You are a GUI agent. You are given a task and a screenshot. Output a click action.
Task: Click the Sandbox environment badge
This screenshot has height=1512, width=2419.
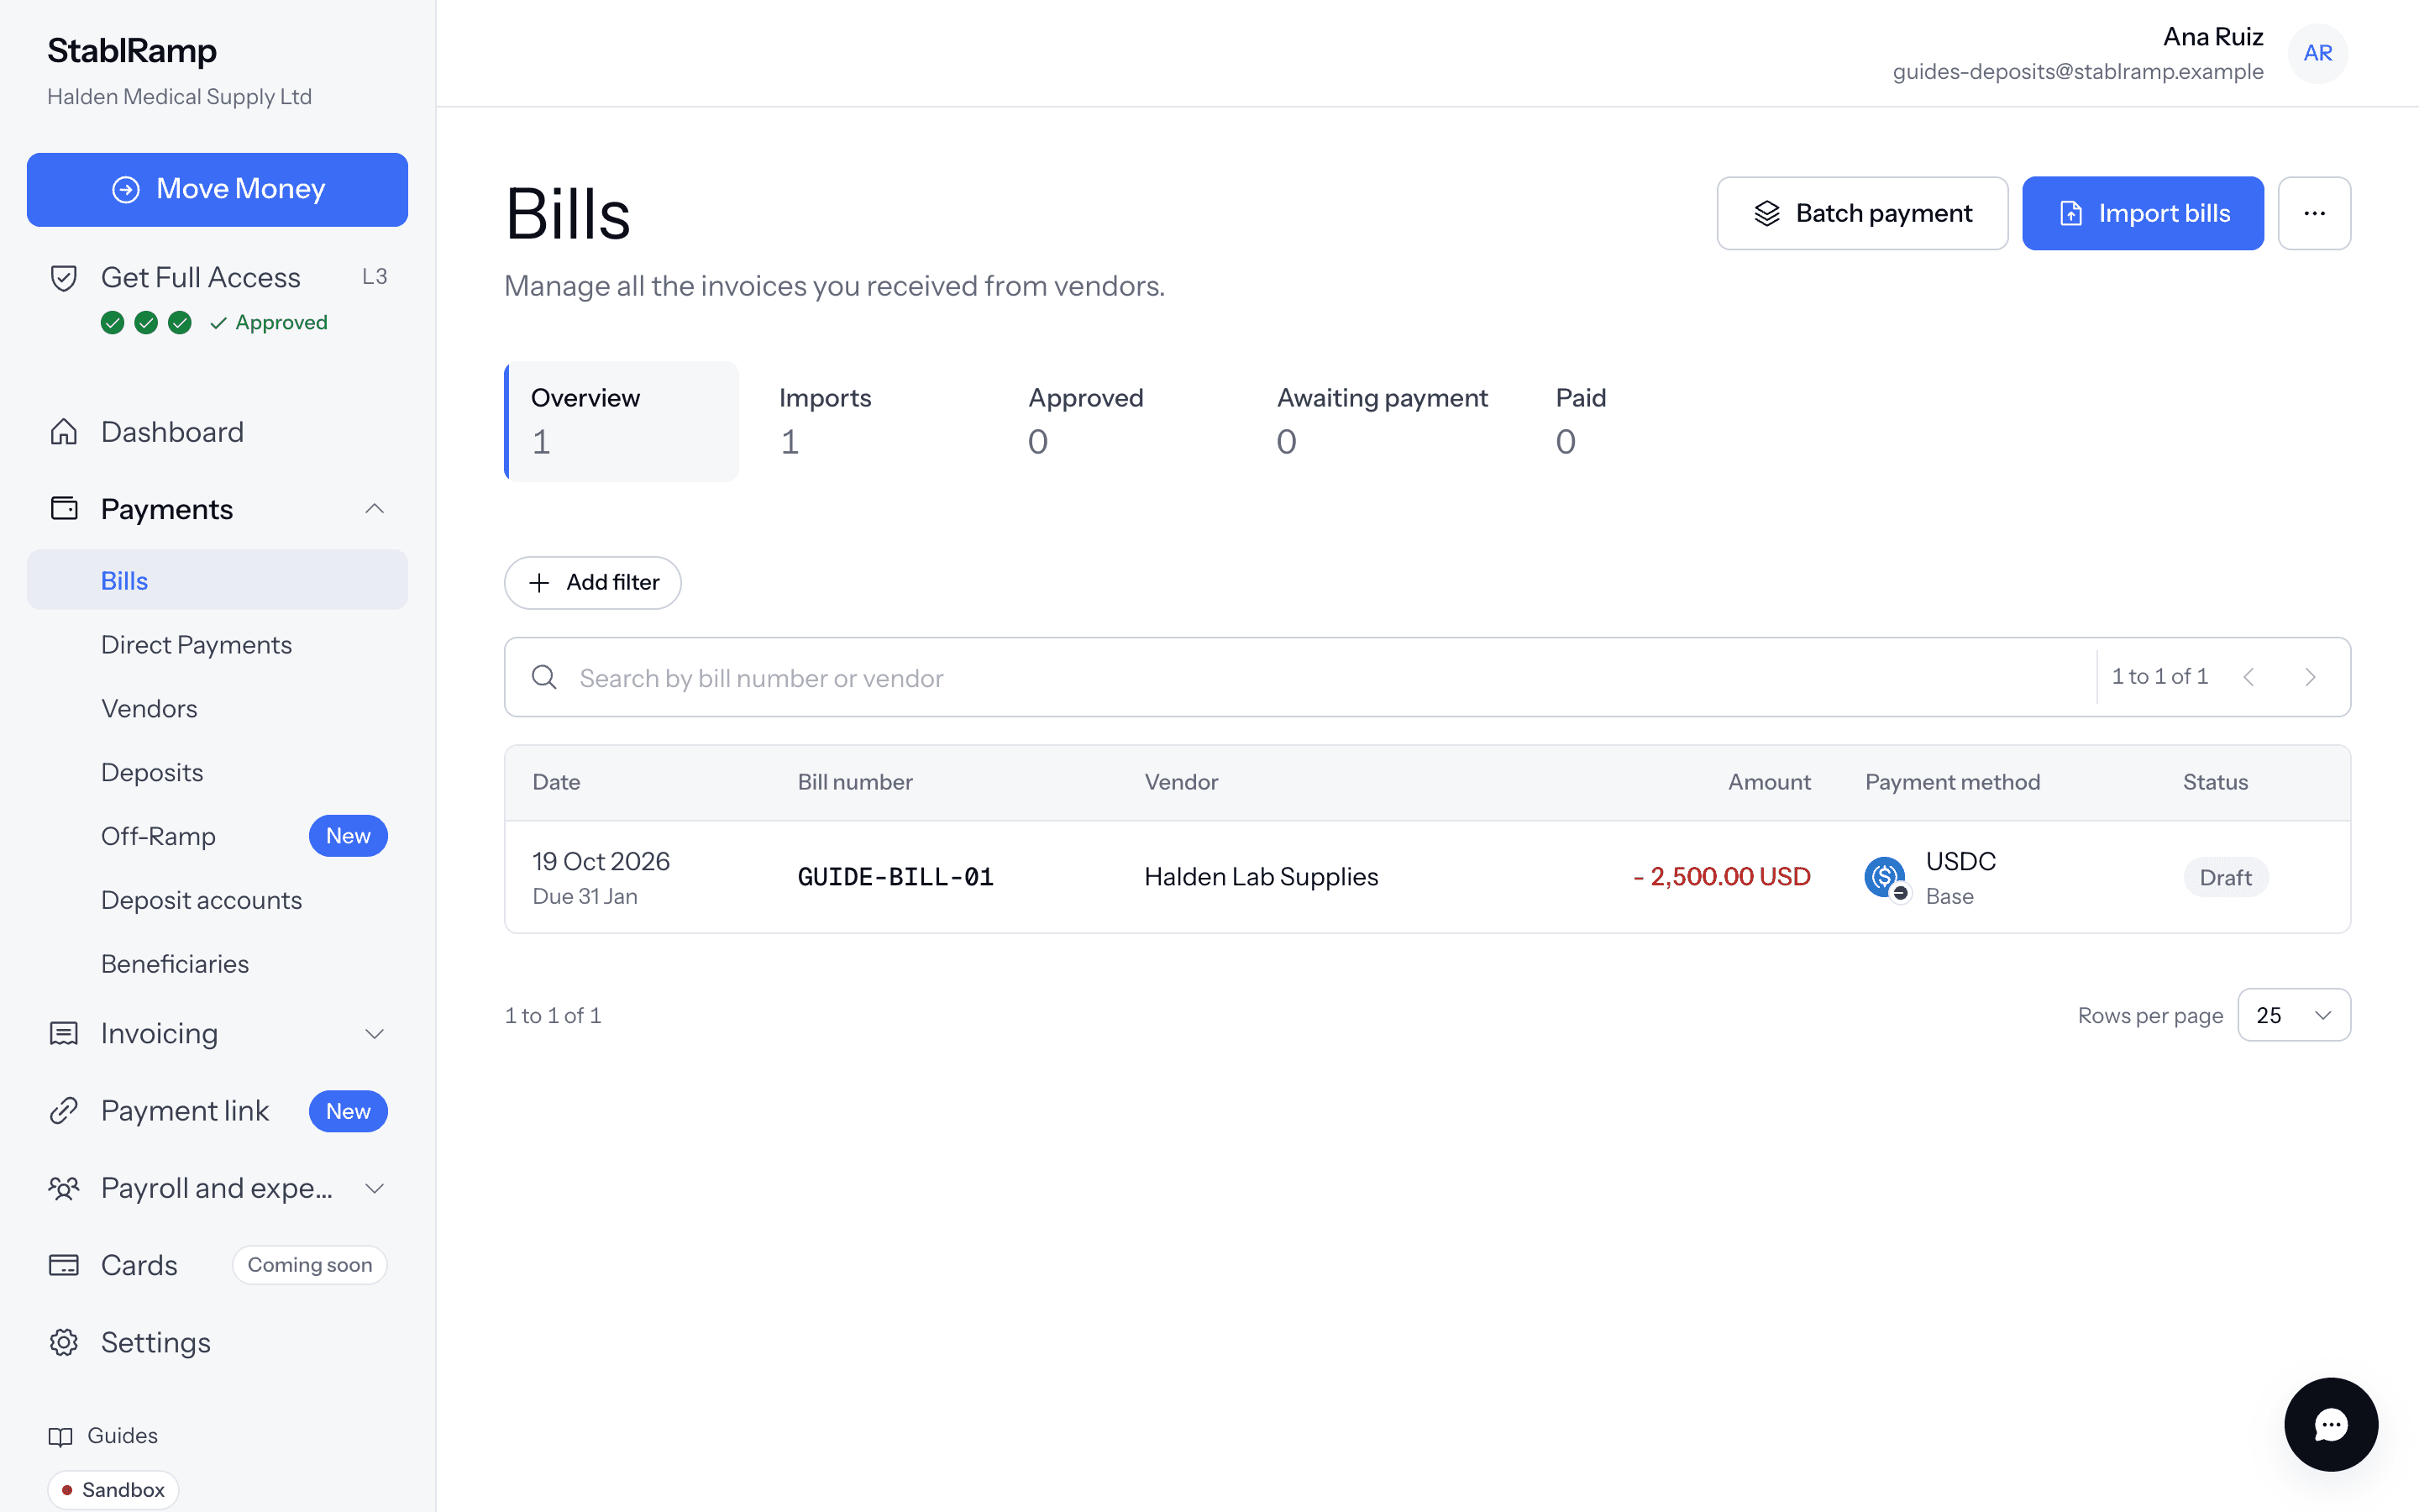click(113, 1489)
